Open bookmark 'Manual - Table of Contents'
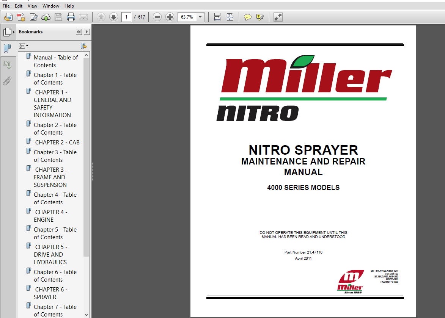 point(56,61)
